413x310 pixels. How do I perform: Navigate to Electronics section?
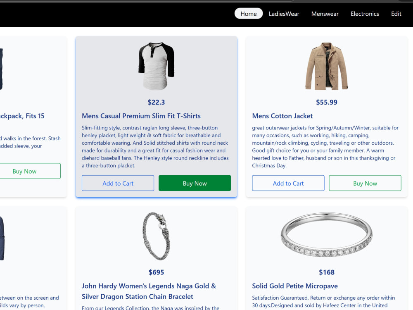coord(365,14)
